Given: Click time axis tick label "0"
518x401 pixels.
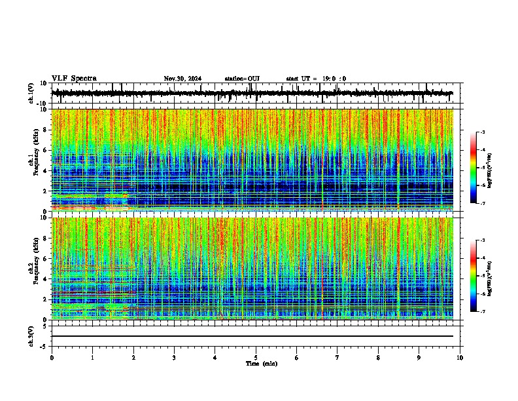Looking at the screenshot, I should pyautogui.click(x=52, y=358).
